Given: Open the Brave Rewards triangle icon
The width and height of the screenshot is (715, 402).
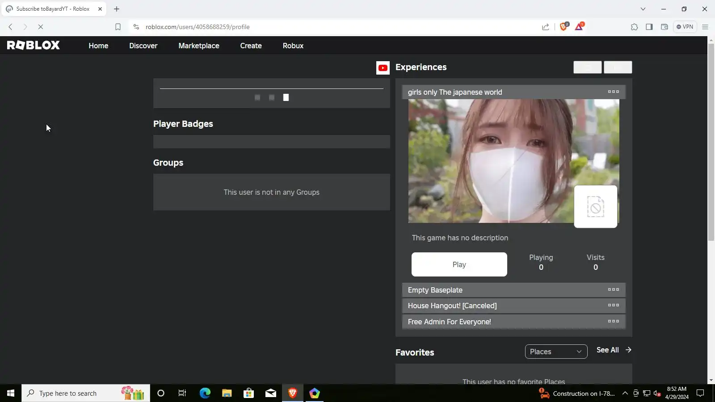Looking at the screenshot, I should tap(579, 26).
